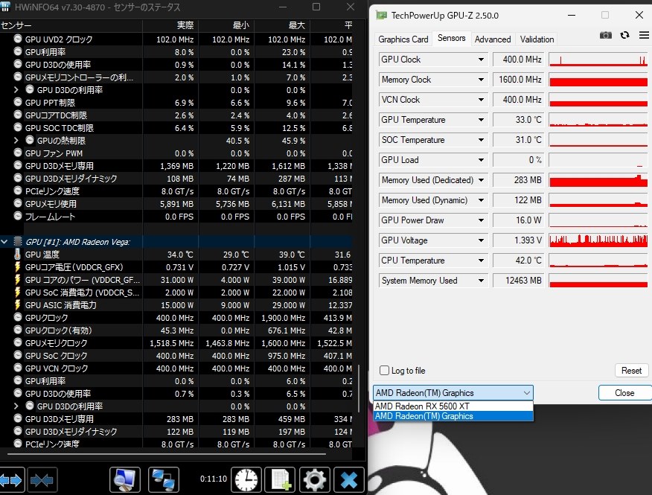This screenshot has height=495, width=652.
Task: Click GPU chip icon beside AMD Radeon Vega
Action: [x=17, y=242]
